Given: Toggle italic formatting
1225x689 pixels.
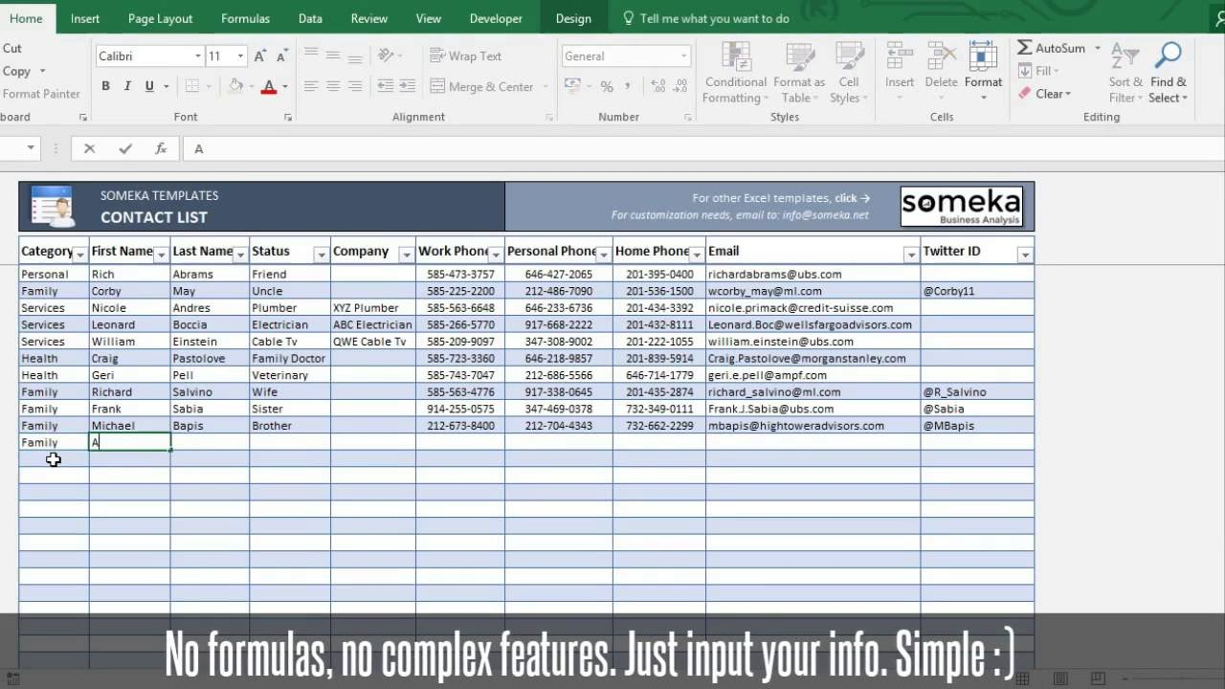Looking at the screenshot, I should (127, 86).
